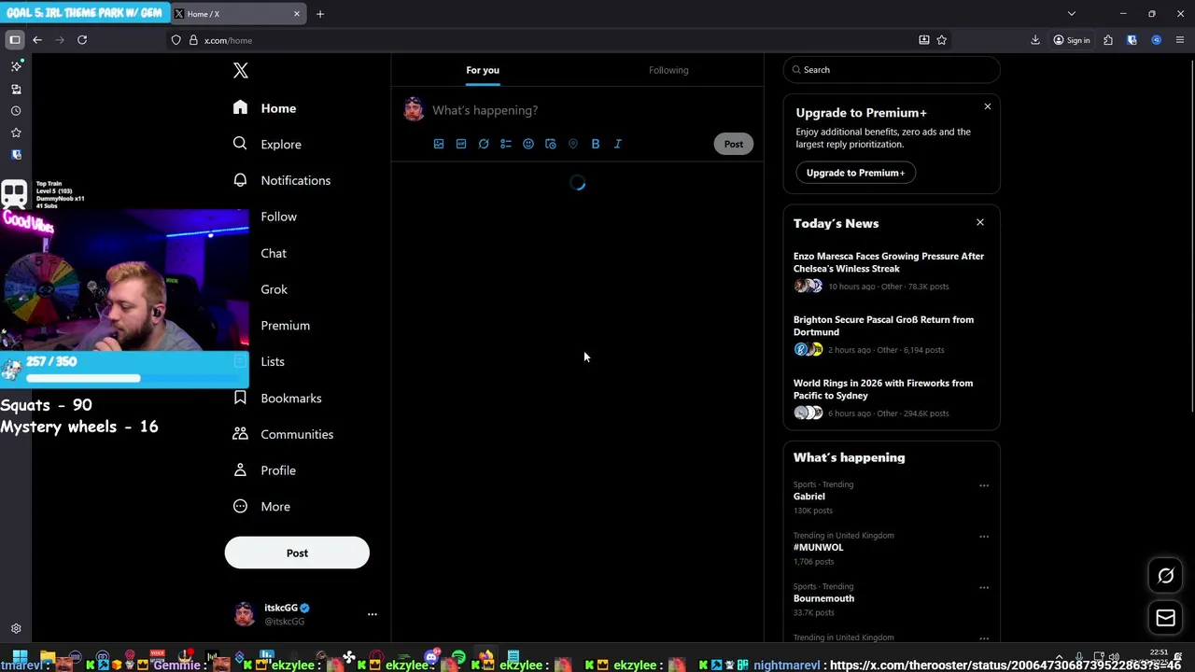Click the Grok enhance icon in composer

point(484,144)
